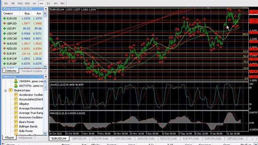The height and width of the screenshot is (145, 258).
Task: Open the Избранное tab in Navigator
Action: click(x=25, y=138)
